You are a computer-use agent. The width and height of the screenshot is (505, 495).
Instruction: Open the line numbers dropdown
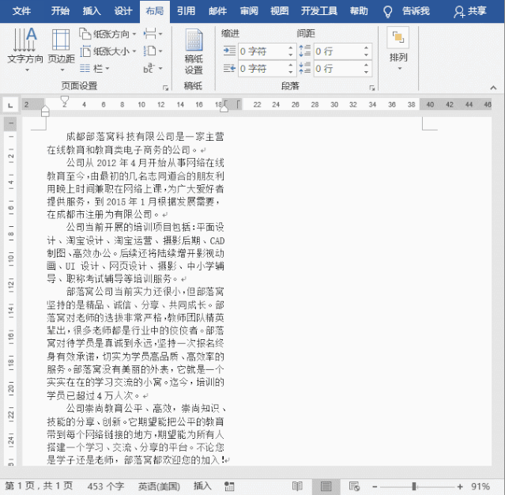153,51
